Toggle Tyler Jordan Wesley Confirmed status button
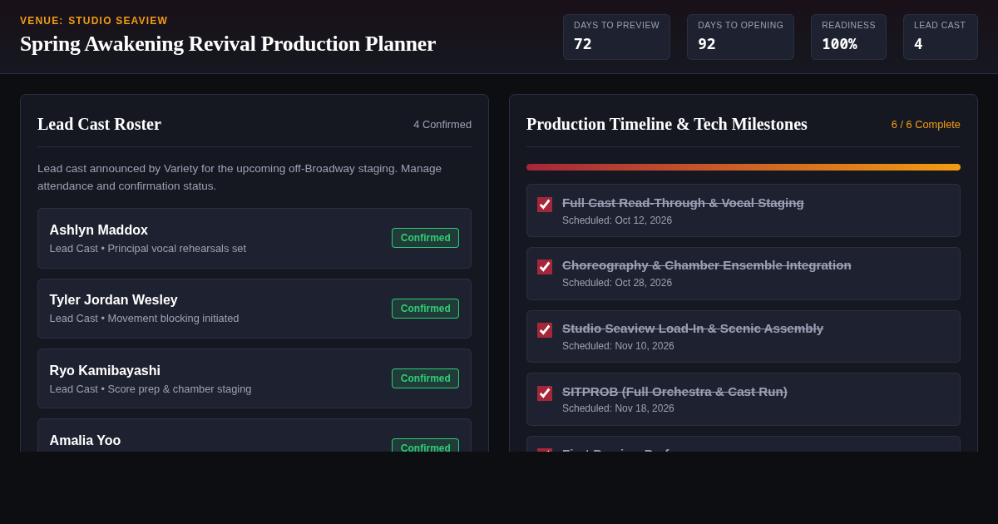This screenshot has width=998, height=524. click(x=425, y=309)
